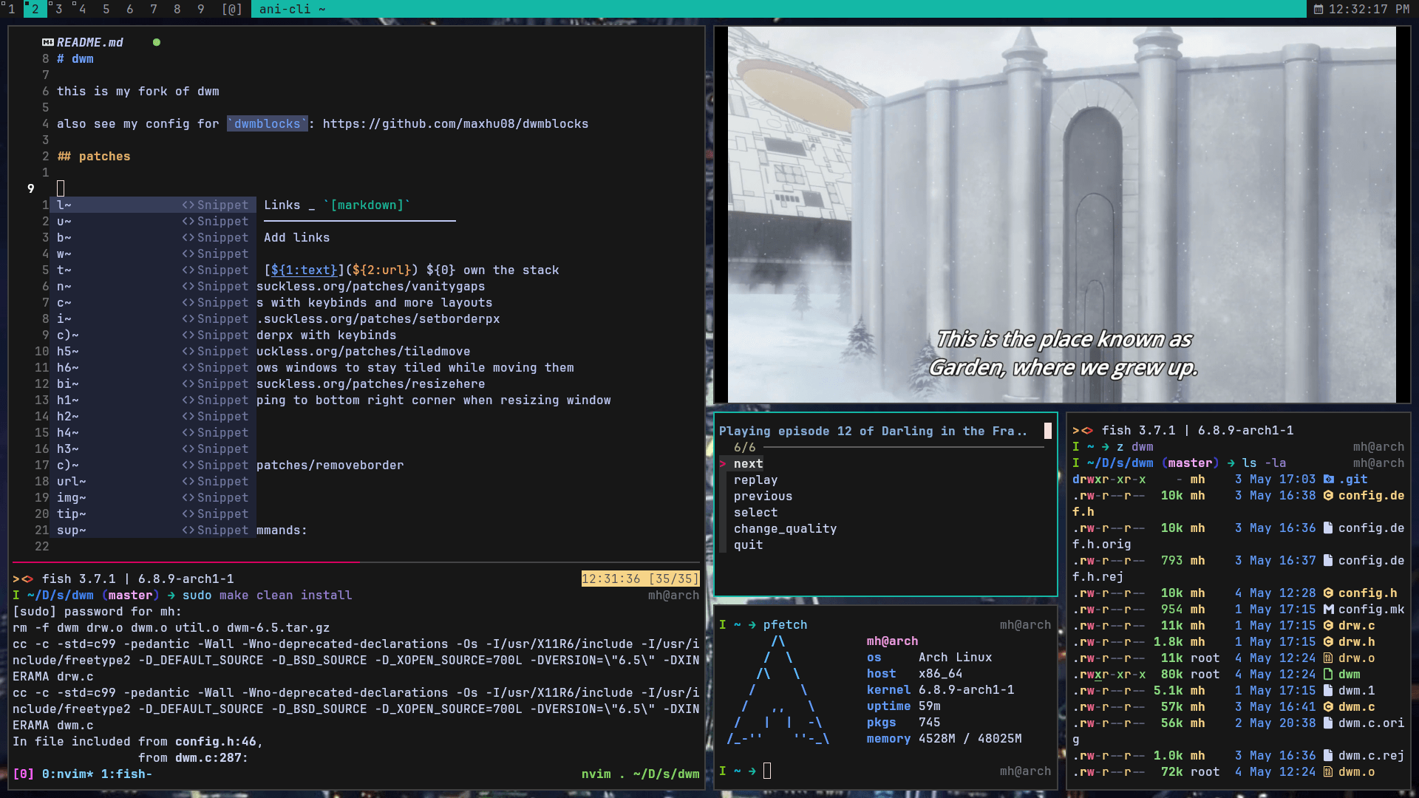Click the C icon beside drw.h
Viewport: 1419px width, 798px height.
[1329, 641]
